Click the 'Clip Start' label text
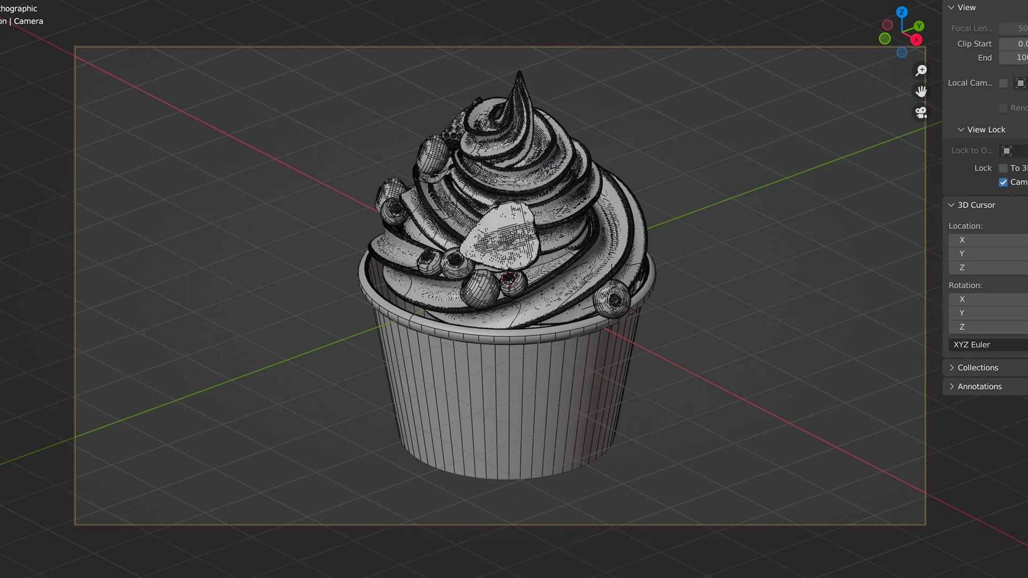Screen dimensions: 1028x578 click(x=974, y=44)
